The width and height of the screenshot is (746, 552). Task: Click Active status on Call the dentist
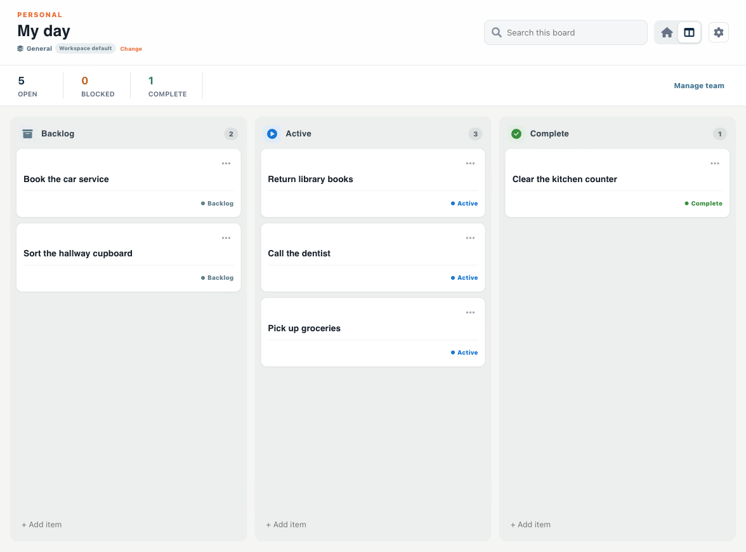(x=464, y=277)
